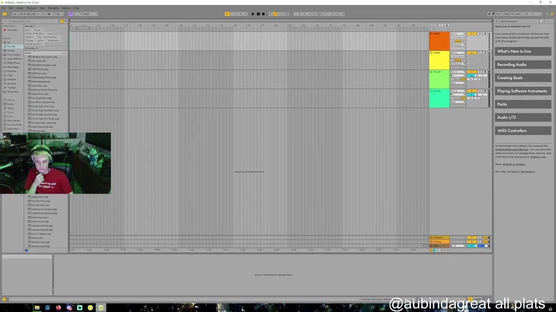
Task: Open Firefox from the Windows taskbar
Action: coord(58,308)
